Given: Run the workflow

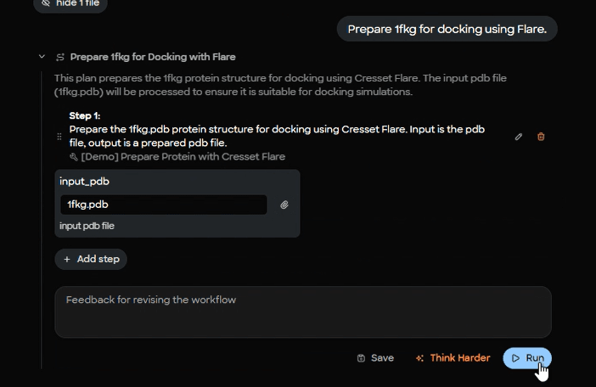Looking at the screenshot, I should point(527,358).
